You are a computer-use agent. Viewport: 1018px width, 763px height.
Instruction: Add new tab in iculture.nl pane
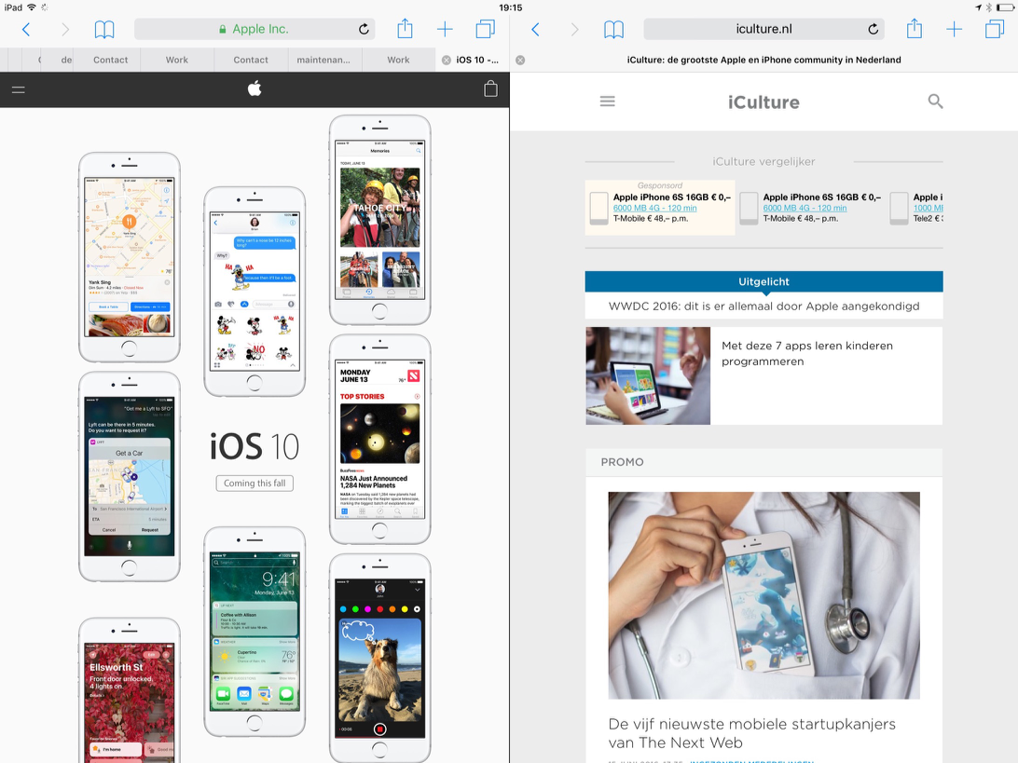(x=955, y=29)
